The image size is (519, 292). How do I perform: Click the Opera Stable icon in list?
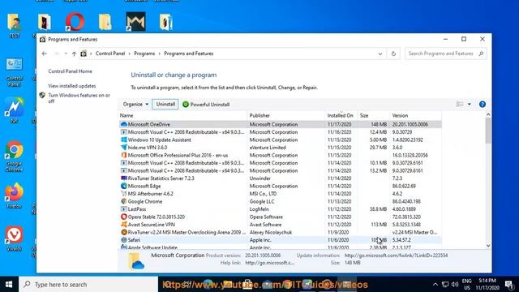coord(124,217)
